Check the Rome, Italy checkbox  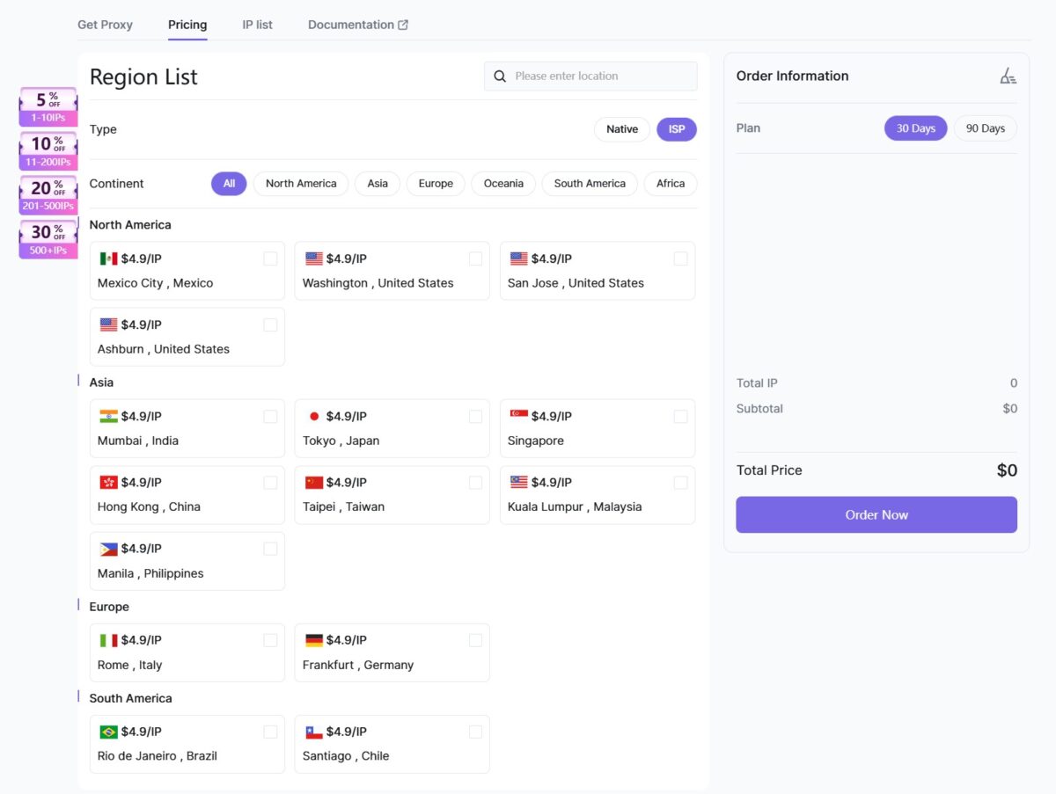coord(270,640)
